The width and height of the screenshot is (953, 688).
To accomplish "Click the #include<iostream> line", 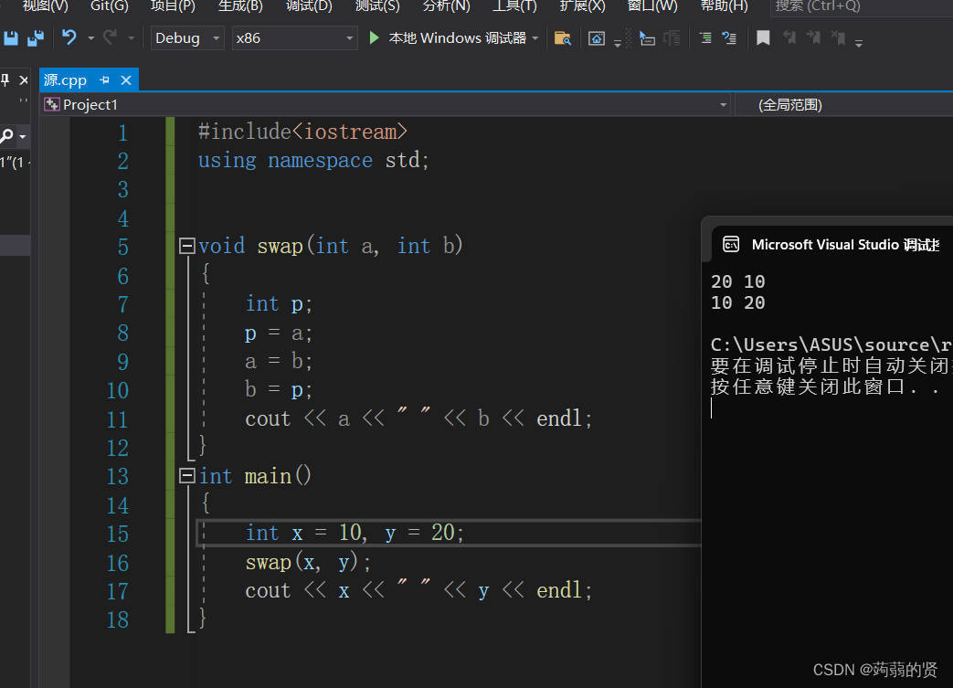I will click(x=302, y=132).
